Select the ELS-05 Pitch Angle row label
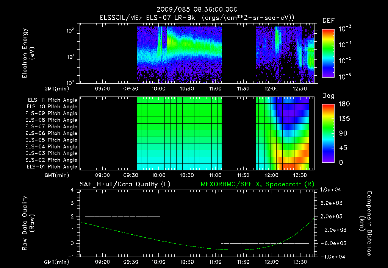This screenshot has width=388, height=268. 52,140
